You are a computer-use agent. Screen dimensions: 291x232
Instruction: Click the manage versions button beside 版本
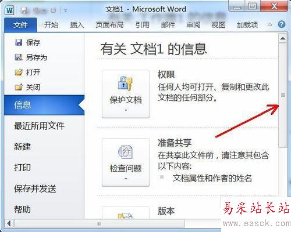(126, 213)
